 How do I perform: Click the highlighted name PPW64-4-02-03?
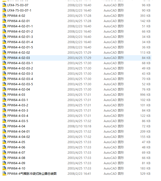pyautogui.click(x=19, y=58)
